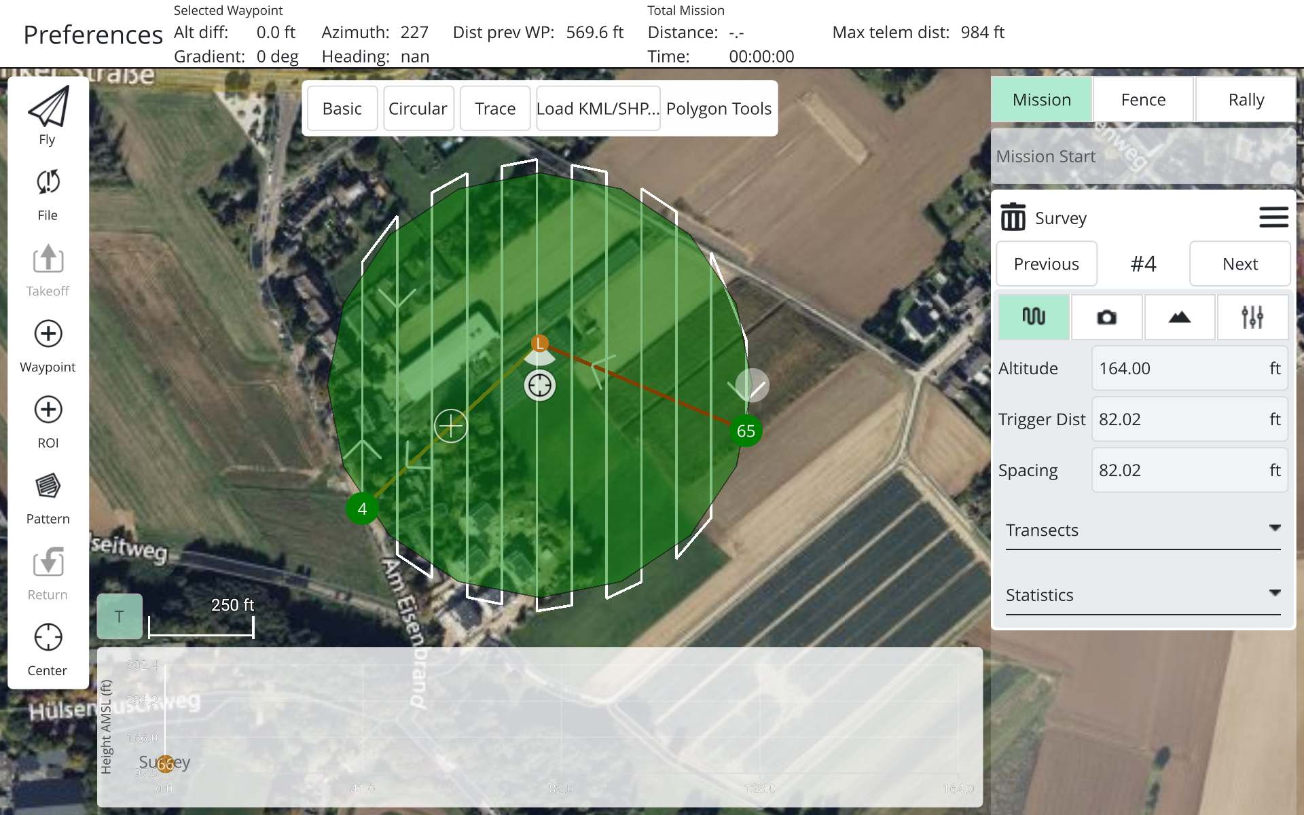Center the map view

coord(48,650)
